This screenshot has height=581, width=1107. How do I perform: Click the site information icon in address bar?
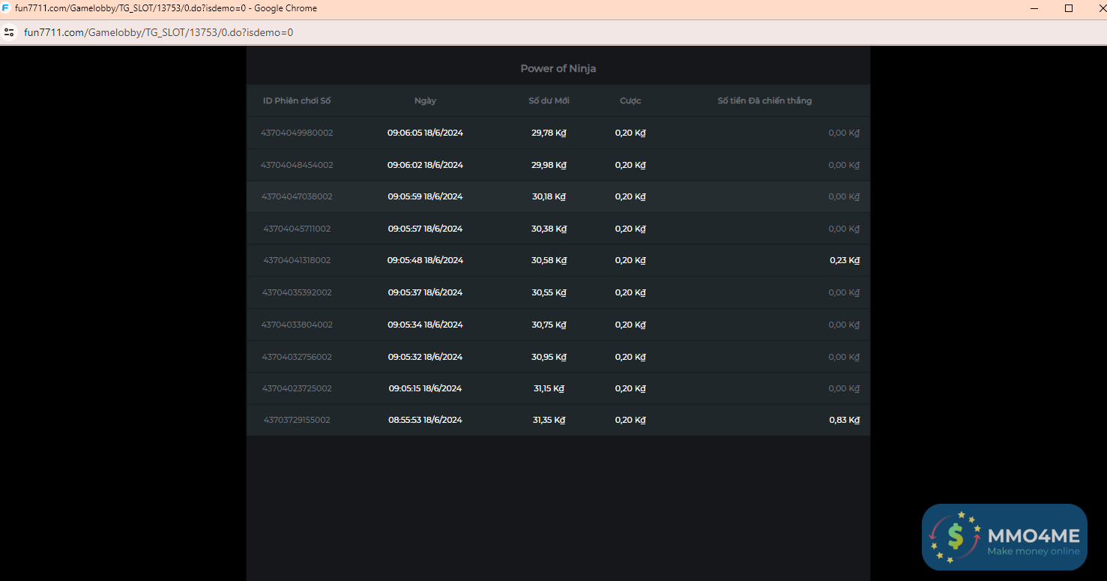click(9, 32)
